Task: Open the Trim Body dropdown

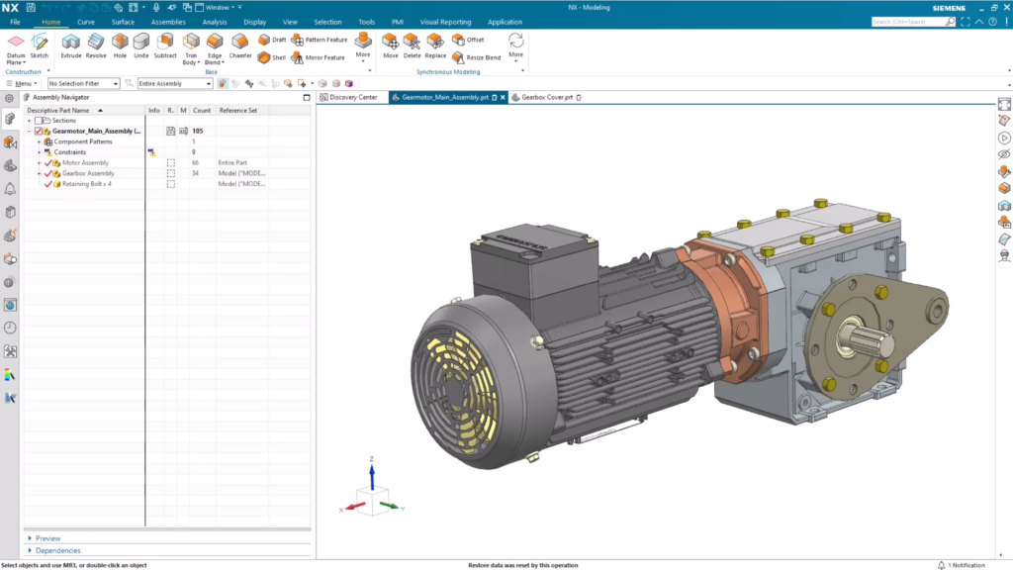Action: click(191, 58)
